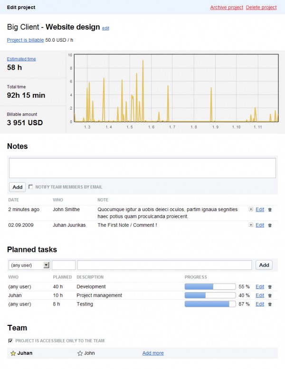Enable notify team members by email checkbox
Screen dimensions: 285x369
[x=31, y=187]
